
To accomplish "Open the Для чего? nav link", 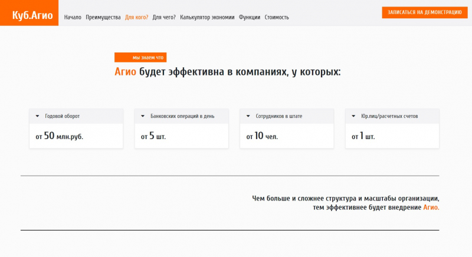I will pyautogui.click(x=163, y=18).
